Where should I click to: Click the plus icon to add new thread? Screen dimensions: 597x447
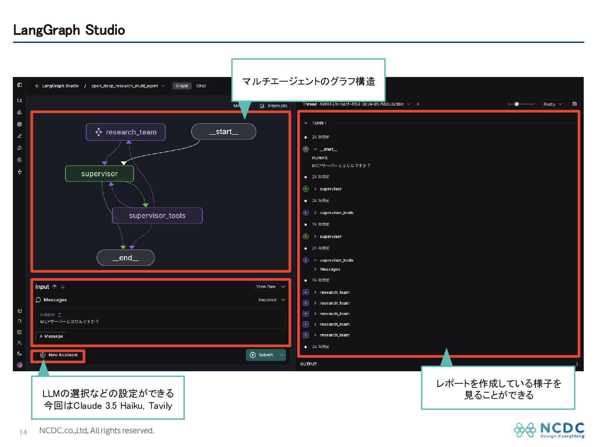point(418,104)
